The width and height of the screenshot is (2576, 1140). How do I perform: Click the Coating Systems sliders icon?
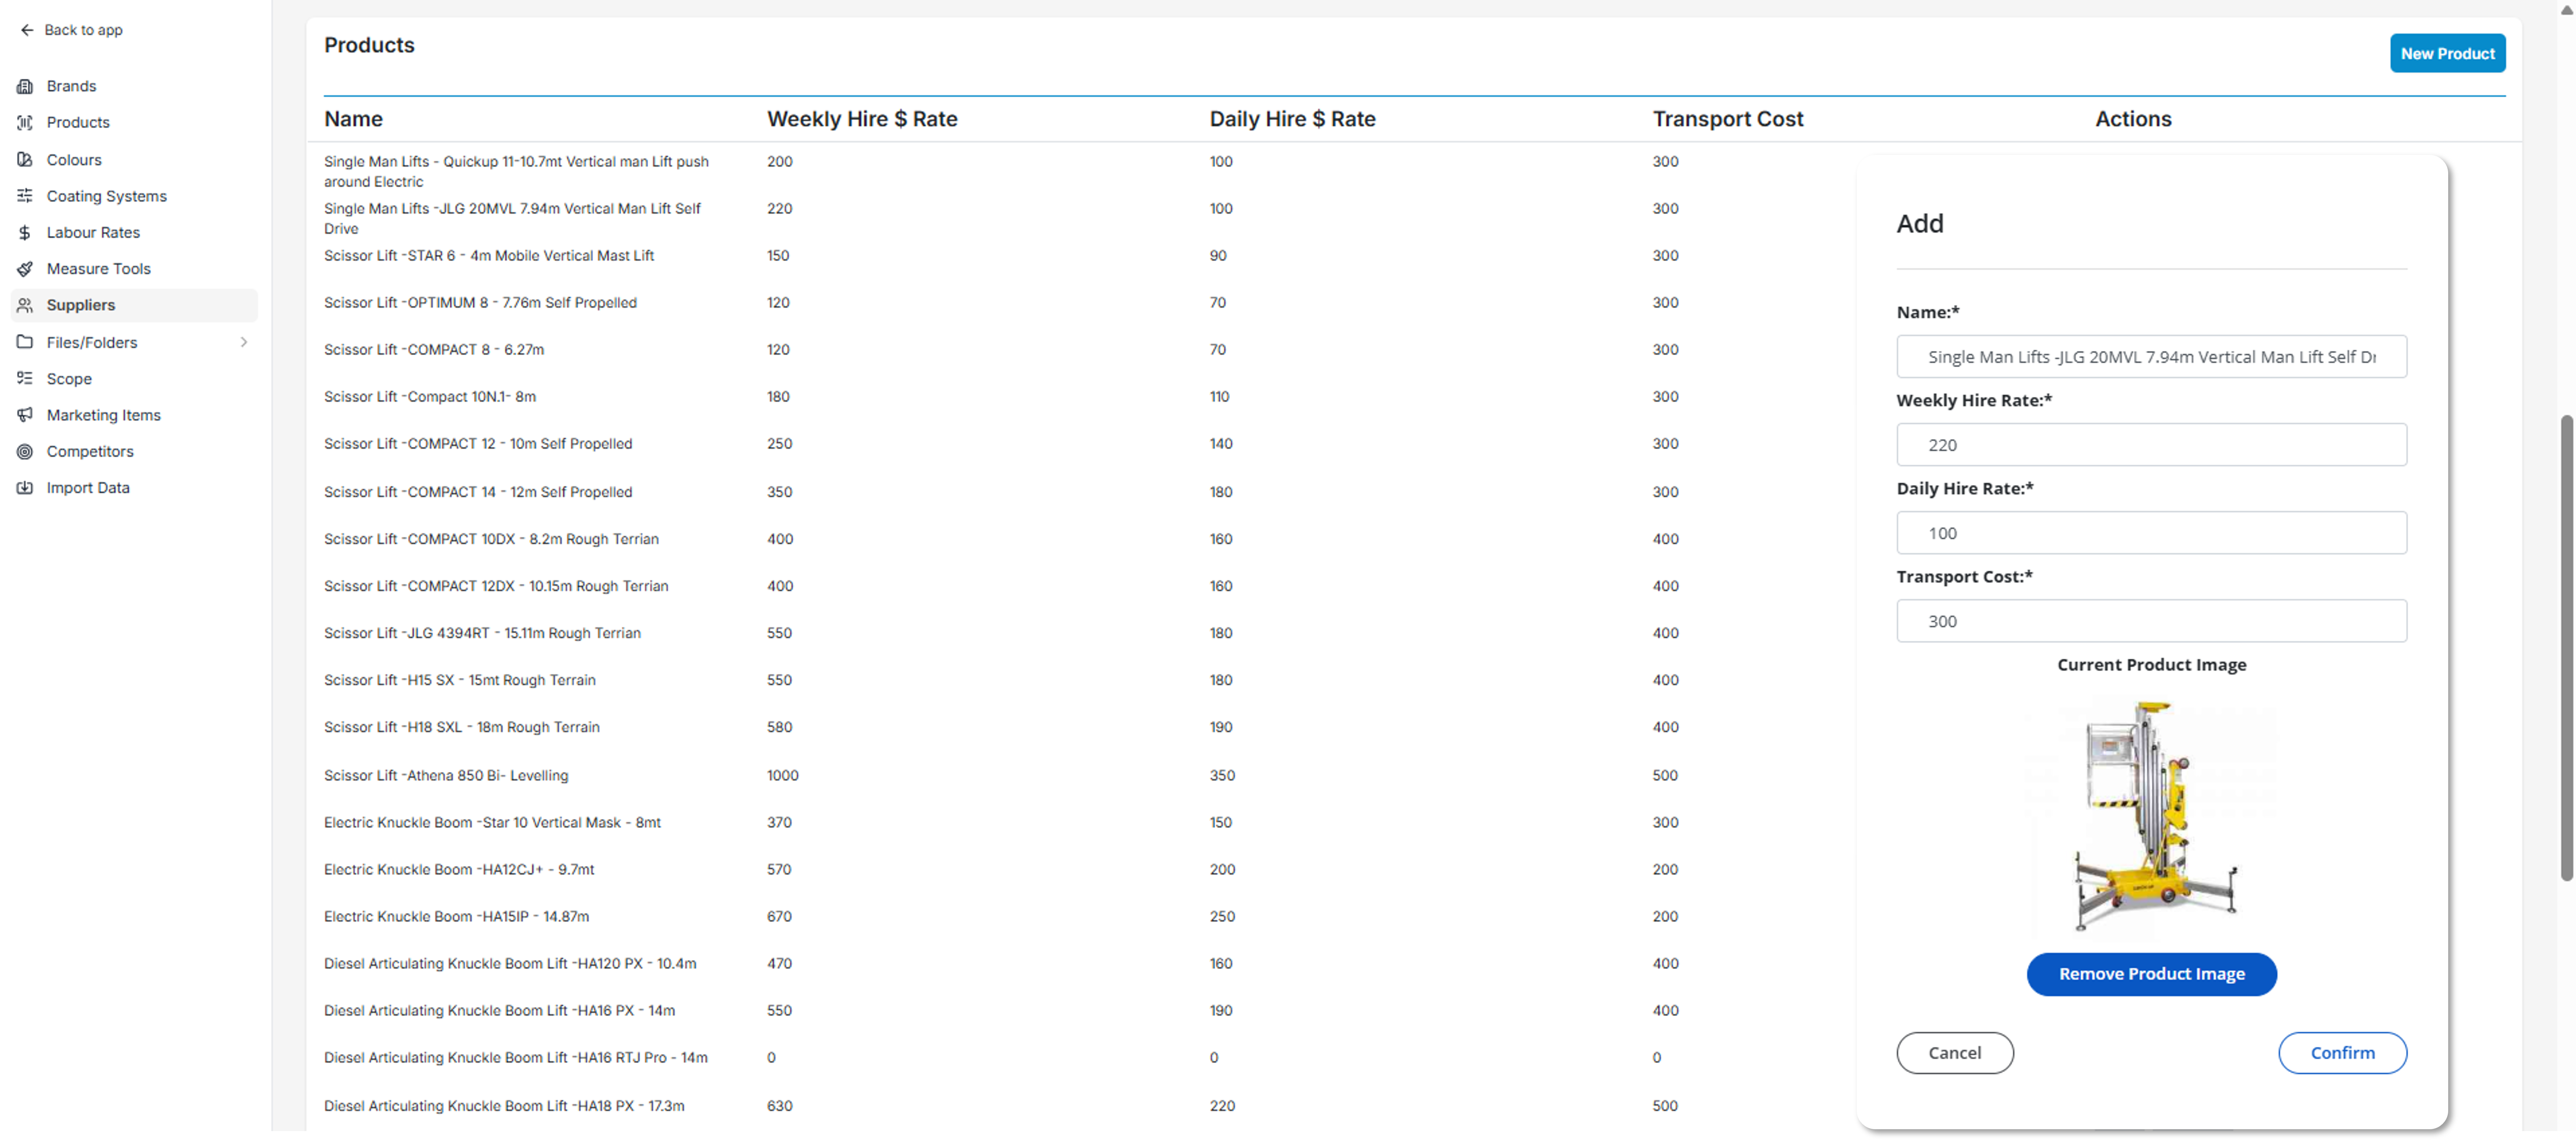[x=25, y=196]
